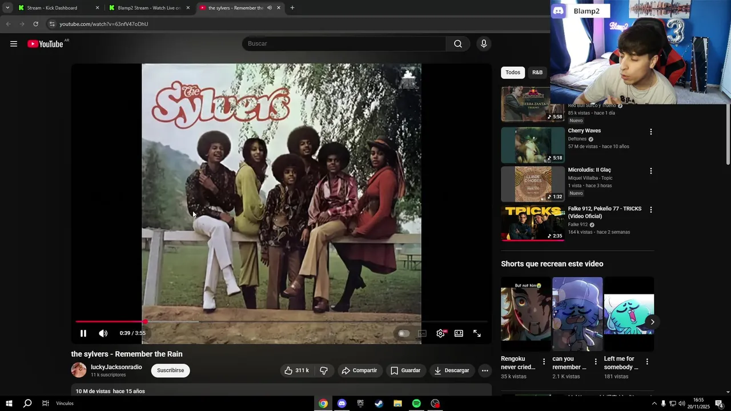
Task: Switch to theater mode
Action: point(459,333)
